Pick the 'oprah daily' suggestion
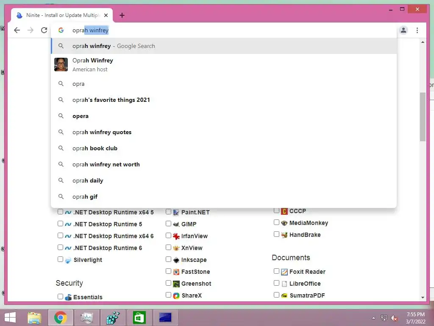Viewport: 434px width, 326px height. (x=224, y=180)
